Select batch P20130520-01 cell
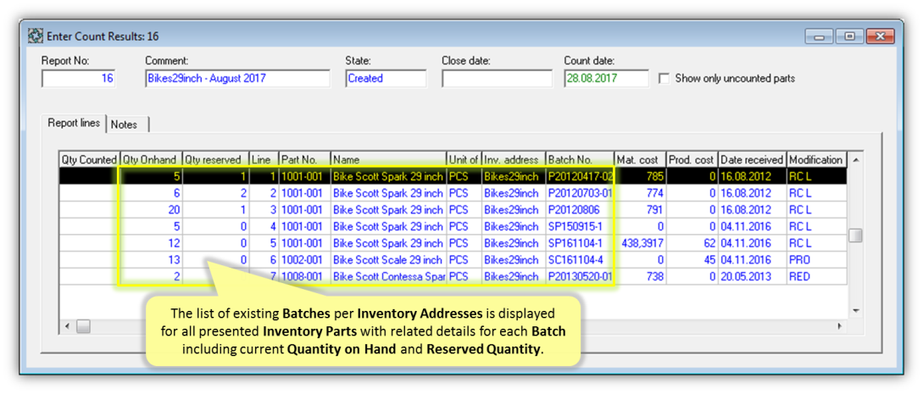This screenshot has height=394, width=923. (579, 276)
